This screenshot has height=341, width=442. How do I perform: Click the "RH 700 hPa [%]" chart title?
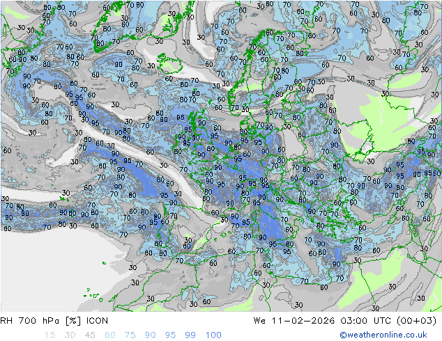tap(40, 321)
